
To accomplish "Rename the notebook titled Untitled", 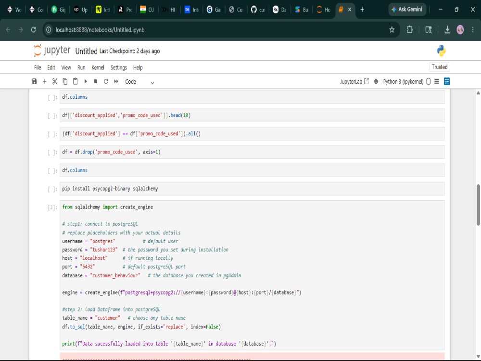I will tap(86, 52).
